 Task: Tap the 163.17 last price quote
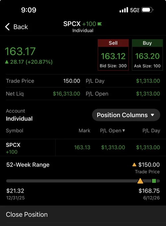coord(20,51)
